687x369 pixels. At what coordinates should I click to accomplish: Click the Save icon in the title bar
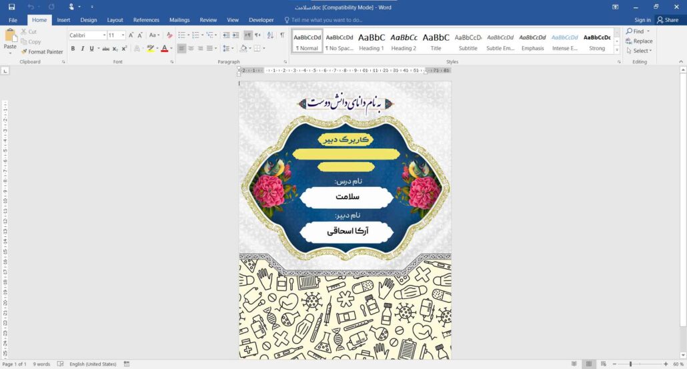click(x=11, y=7)
